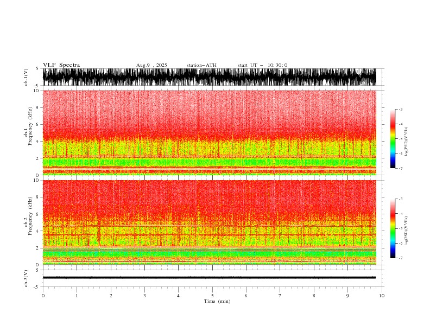This screenshot has width=430, height=332.
Task: Click the time axis tick label "0"
Action: [x=43, y=296]
